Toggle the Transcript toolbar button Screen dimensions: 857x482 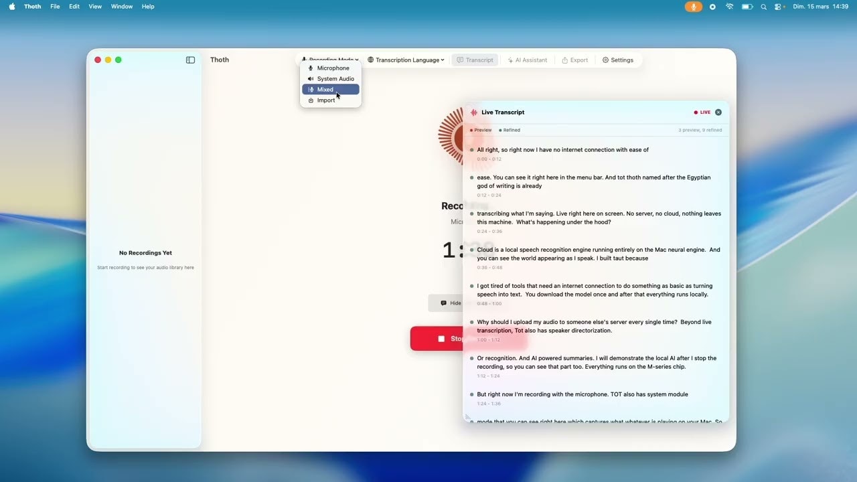click(x=475, y=60)
